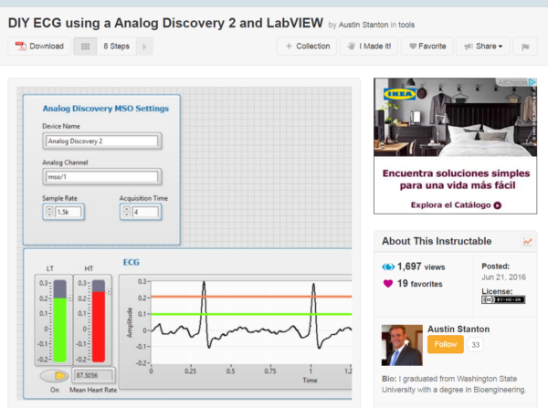Click the About This Instructable heading
The width and height of the screenshot is (548, 408).
click(437, 241)
